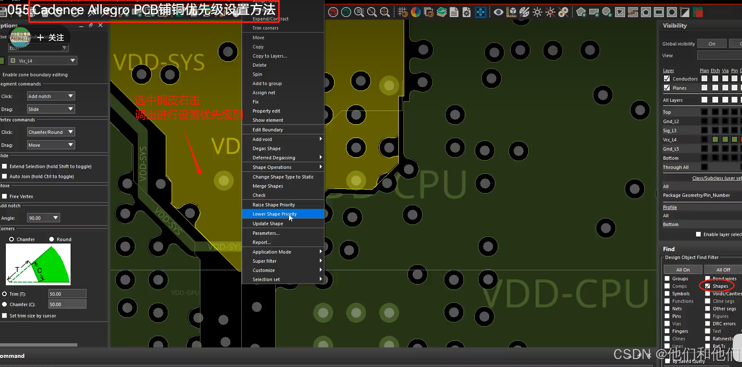The image size is (742, 367).
Task: Open the Angle 90.00 dropdown
Action: [x=43, y=218]
